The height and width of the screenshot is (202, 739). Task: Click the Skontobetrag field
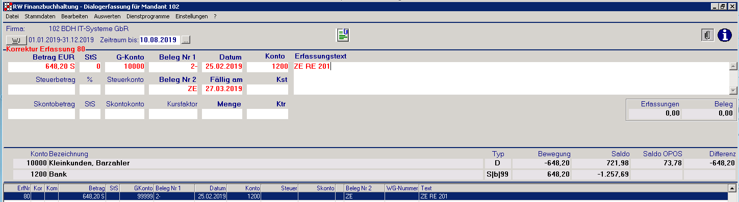(42, 114)
